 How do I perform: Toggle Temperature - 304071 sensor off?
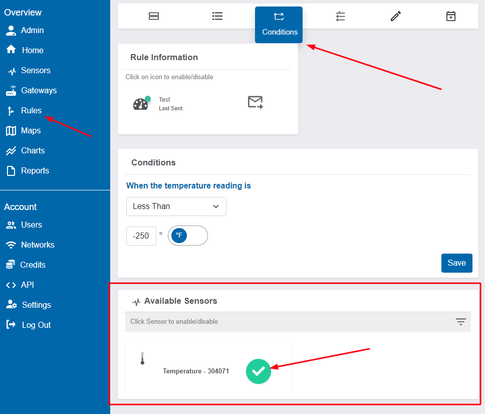click(x=259, y=371)
